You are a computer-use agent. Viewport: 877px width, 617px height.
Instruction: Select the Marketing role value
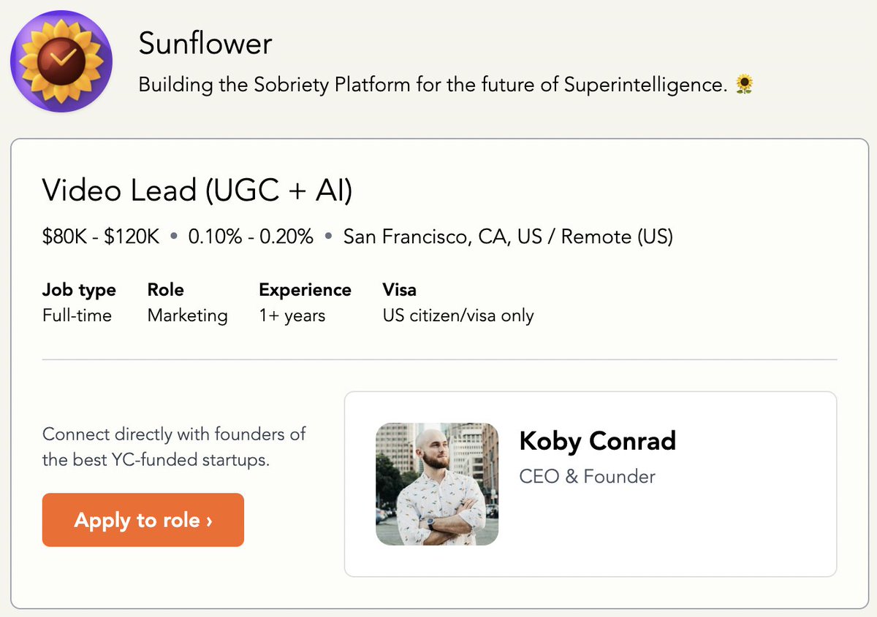187,315
